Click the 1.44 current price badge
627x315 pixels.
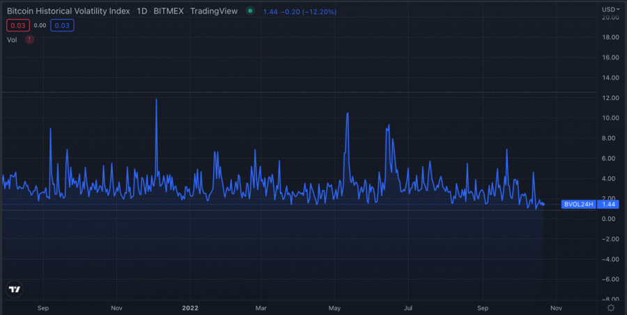[x=608, y=204]
